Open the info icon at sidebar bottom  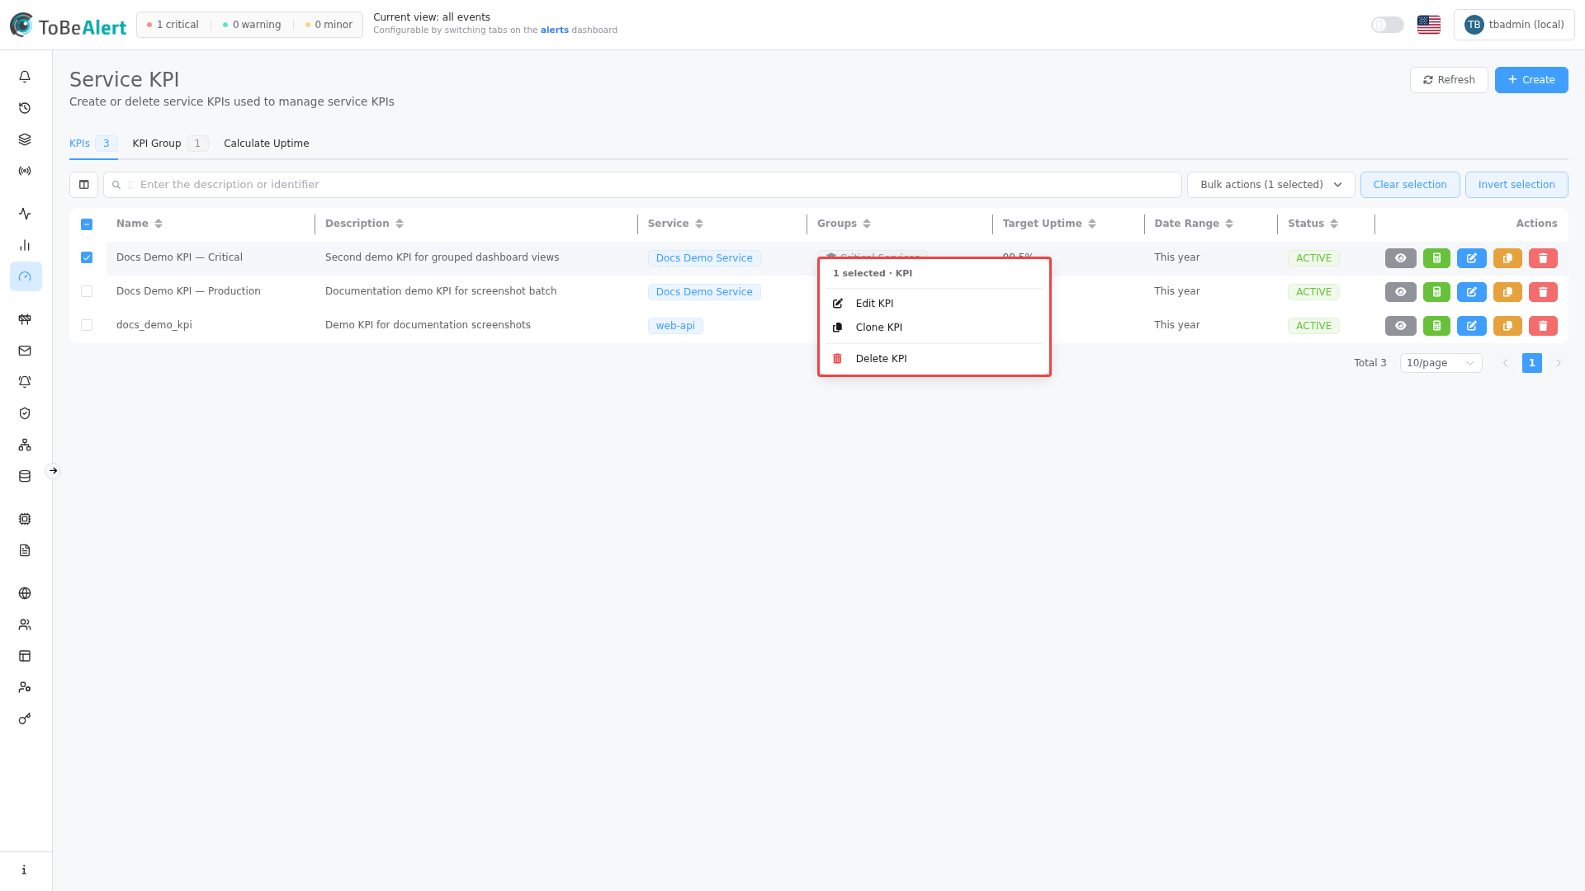(25, 870)
